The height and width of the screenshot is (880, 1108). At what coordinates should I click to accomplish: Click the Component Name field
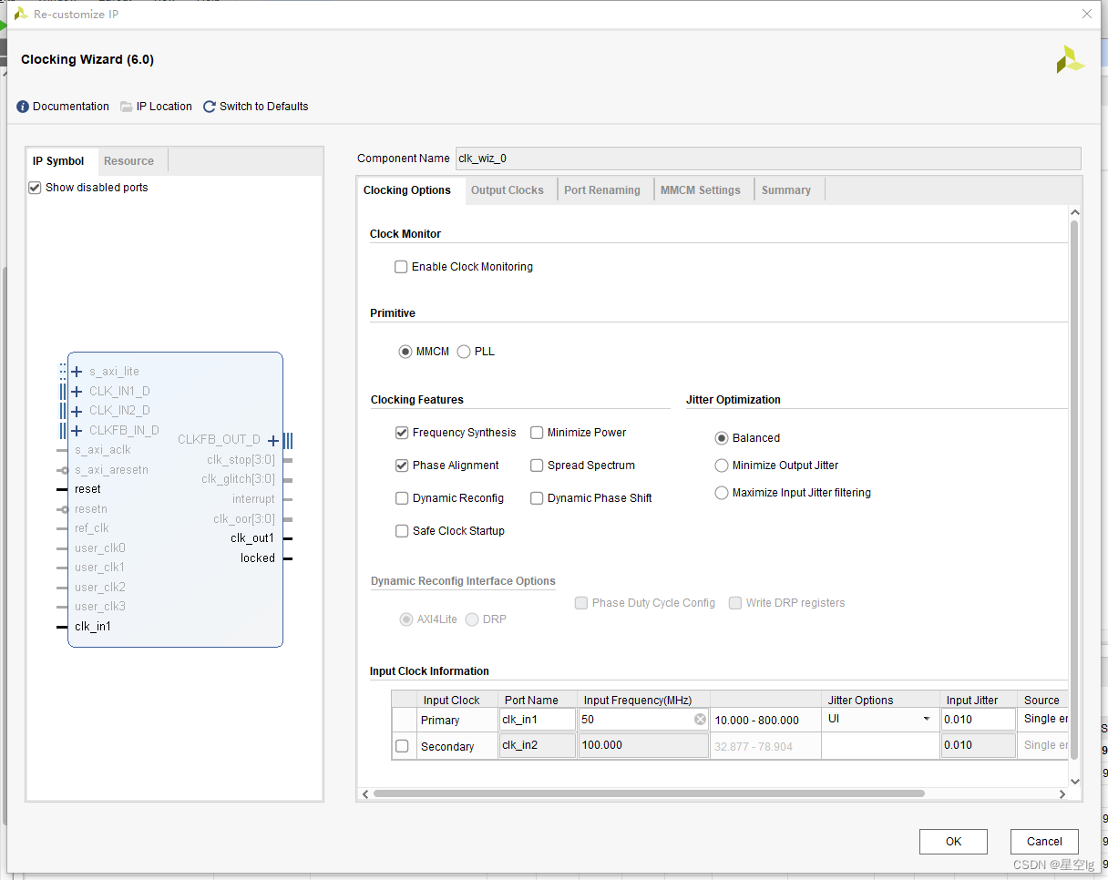coord(768,159)
